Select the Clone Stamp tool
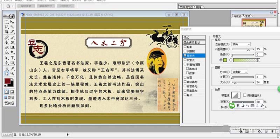The image size is (280, 139). pyautogui.click(x=7, y=42)
